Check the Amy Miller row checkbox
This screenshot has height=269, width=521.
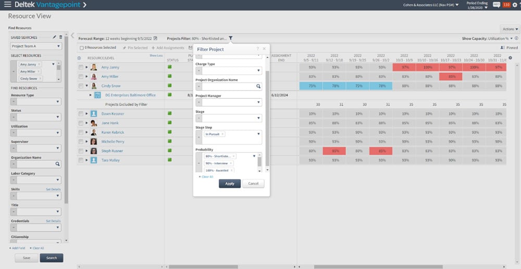point(81,76)
